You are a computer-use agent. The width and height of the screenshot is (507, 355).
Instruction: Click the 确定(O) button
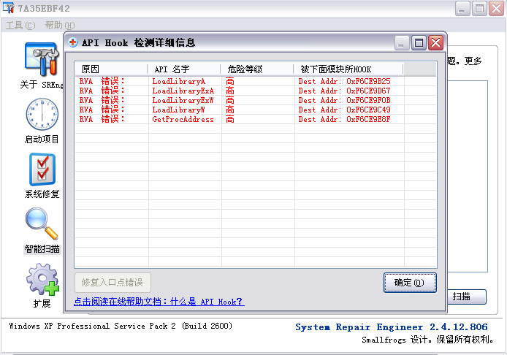click(410, 283)
